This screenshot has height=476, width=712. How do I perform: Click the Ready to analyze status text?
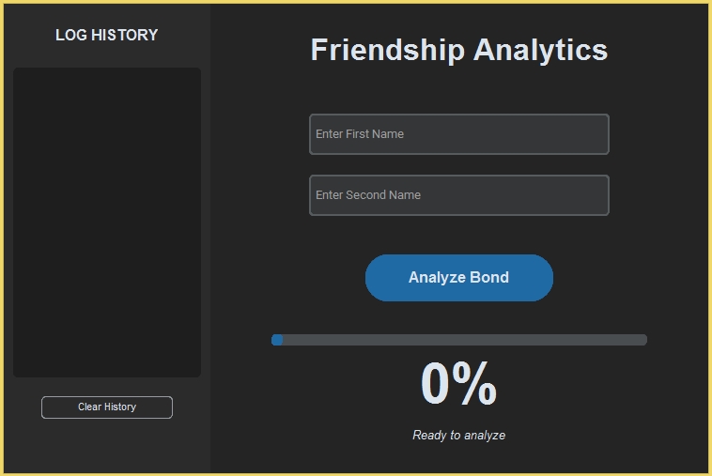(458, 436)
